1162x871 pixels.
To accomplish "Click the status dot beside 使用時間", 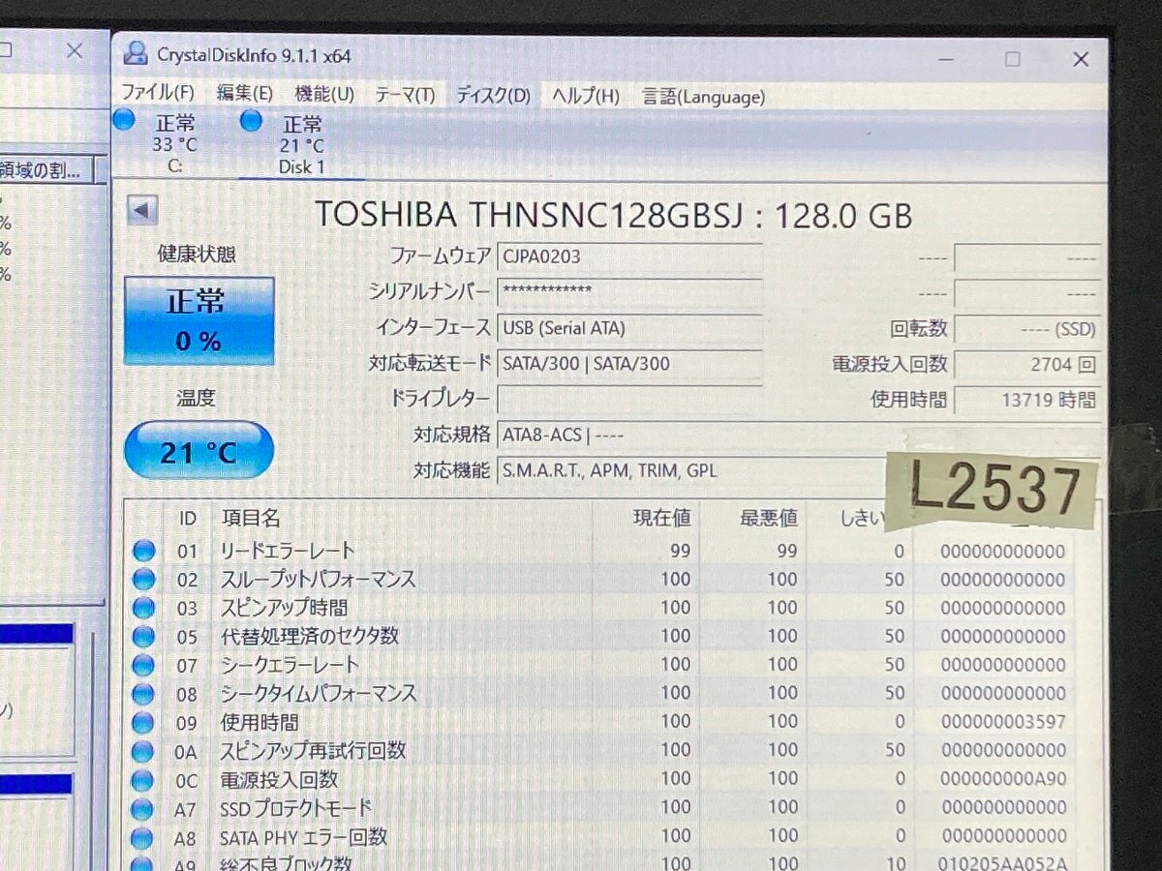I will pyautogui.click(x=143, y=722).
